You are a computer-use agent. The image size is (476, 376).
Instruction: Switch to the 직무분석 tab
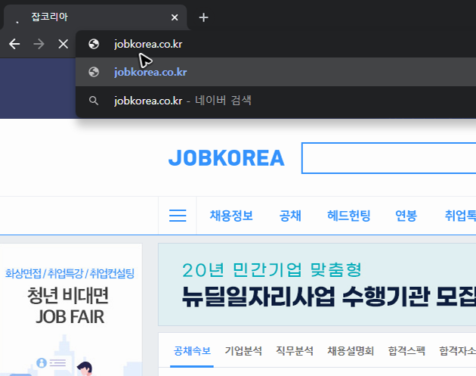coord(295,351)
